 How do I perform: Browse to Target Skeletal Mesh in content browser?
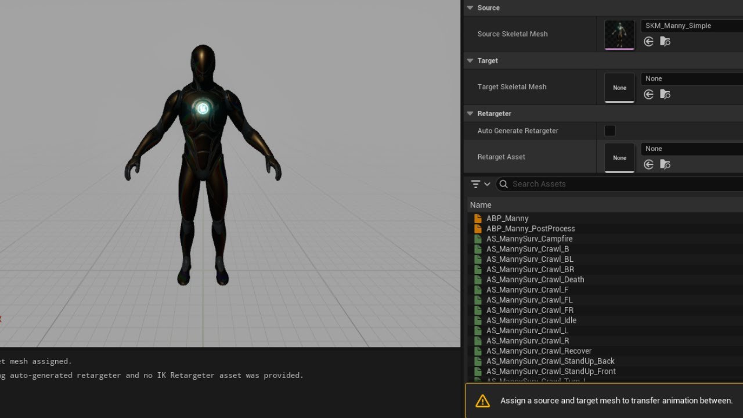pos(665,95)
